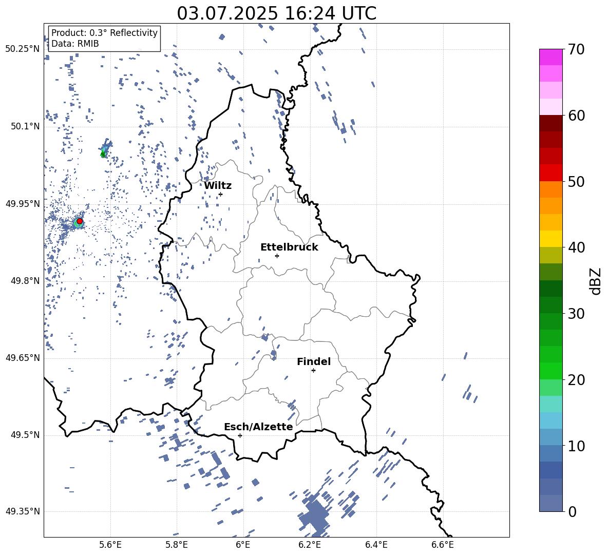Image resolution: width=608 pixels, height=555 pixels.
Task: Click the Findel city label
Action: (314, 361)
